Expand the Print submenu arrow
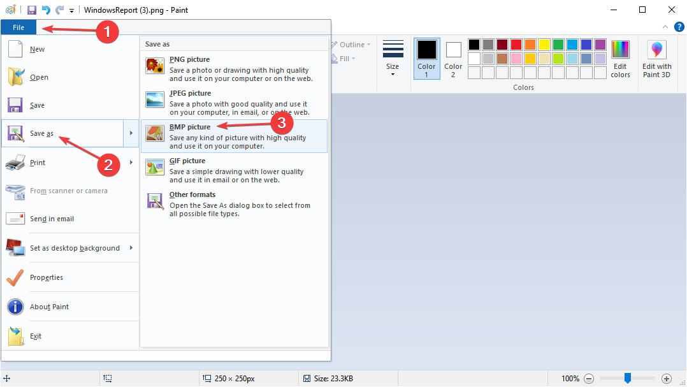Viewport: 687px width, 387px height. (131, 163)
